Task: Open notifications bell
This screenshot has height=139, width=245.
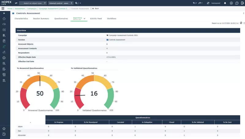Action: 225,3
